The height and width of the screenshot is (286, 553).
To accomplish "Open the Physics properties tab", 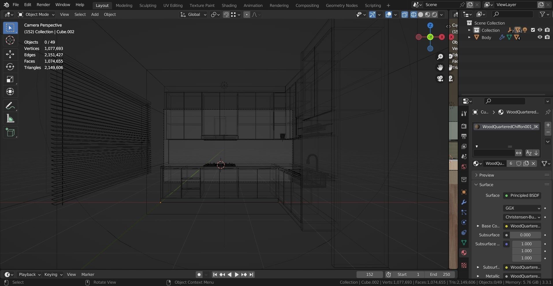I will [x=464, y=223].
